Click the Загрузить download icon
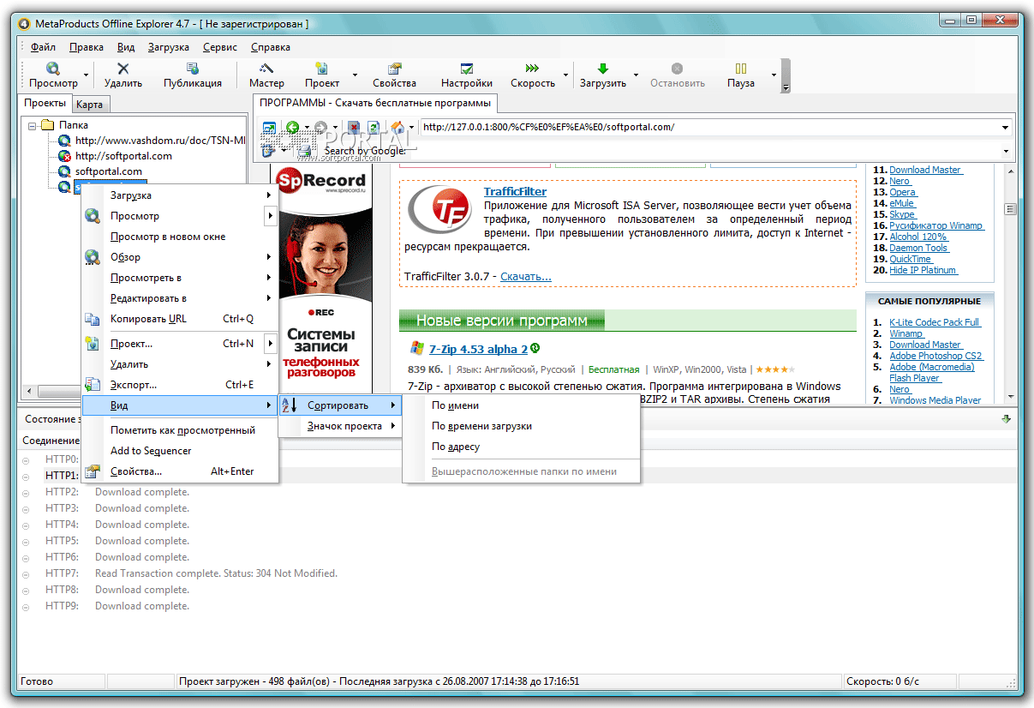The image size is (1034, 708). 603,69
